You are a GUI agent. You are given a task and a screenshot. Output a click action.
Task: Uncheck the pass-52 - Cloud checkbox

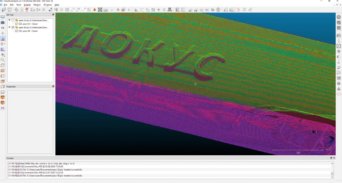point(17,24)
